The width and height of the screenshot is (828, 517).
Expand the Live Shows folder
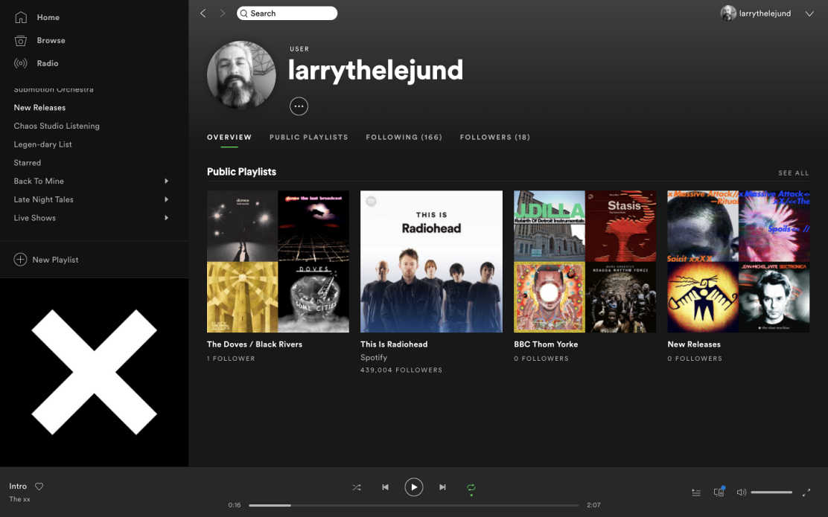coord(166,218)
